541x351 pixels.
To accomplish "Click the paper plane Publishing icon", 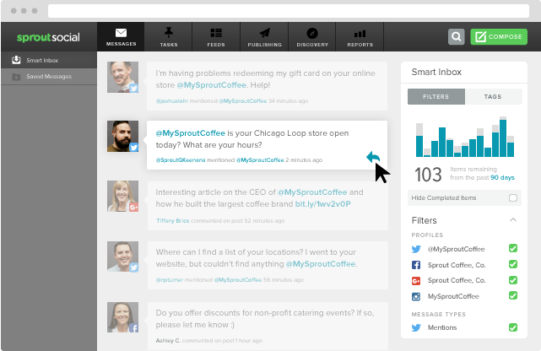I will [x=265, y=33].
